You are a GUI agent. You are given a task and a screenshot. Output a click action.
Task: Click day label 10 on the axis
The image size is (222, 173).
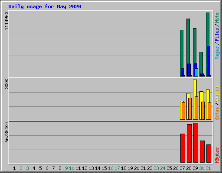pos(72,168)
